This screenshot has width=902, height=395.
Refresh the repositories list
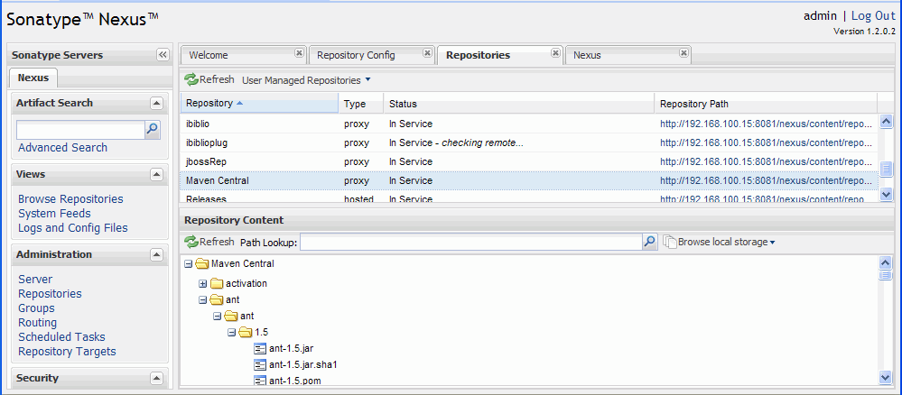point(209,80)
